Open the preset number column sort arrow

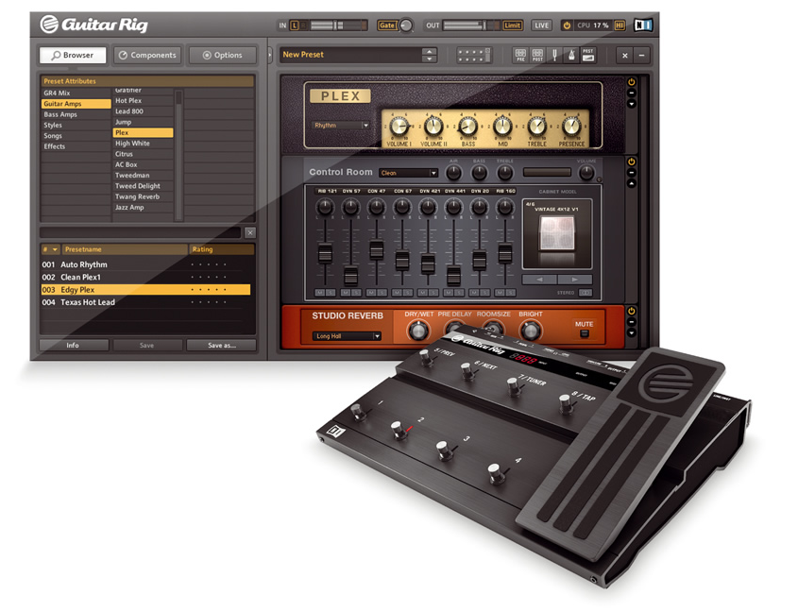(x=55, y=249)
